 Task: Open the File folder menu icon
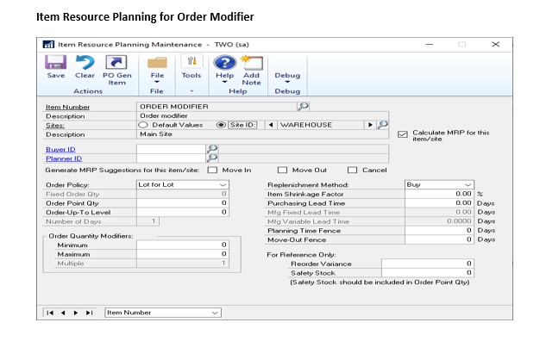click(x=157, y=63)
